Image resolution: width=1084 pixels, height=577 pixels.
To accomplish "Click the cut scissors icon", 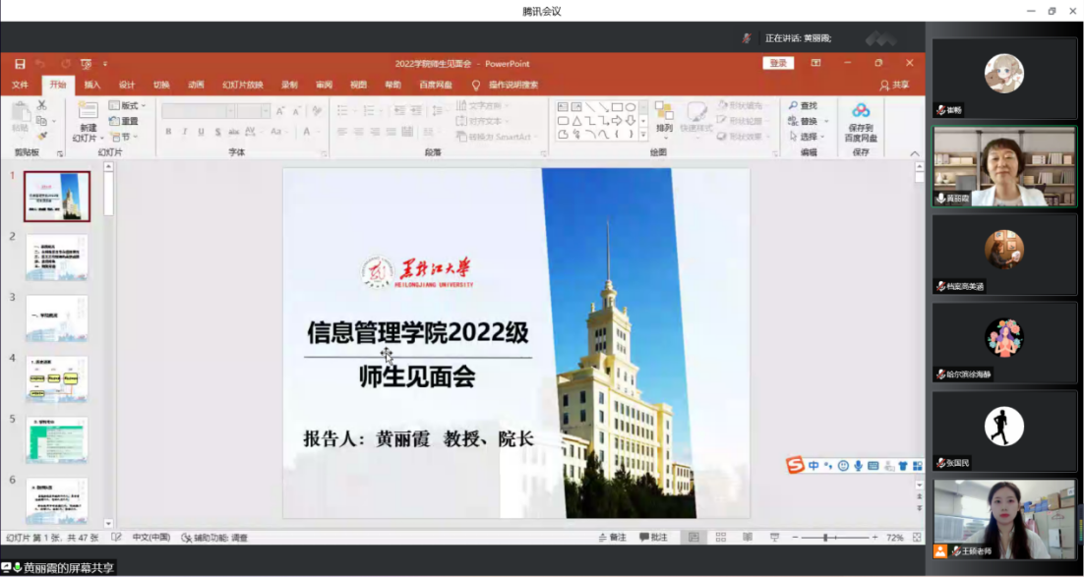I will pyautogui.click(x=42, y=105).
